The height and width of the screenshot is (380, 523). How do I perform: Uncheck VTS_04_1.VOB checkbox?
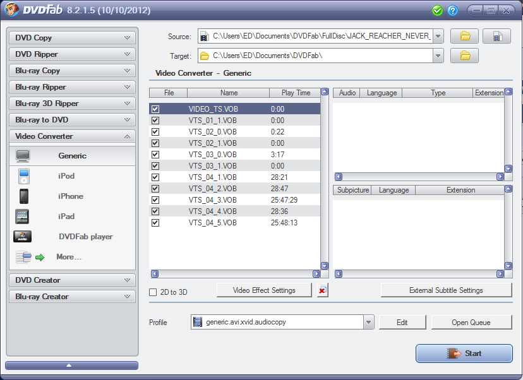click(155, 177)
